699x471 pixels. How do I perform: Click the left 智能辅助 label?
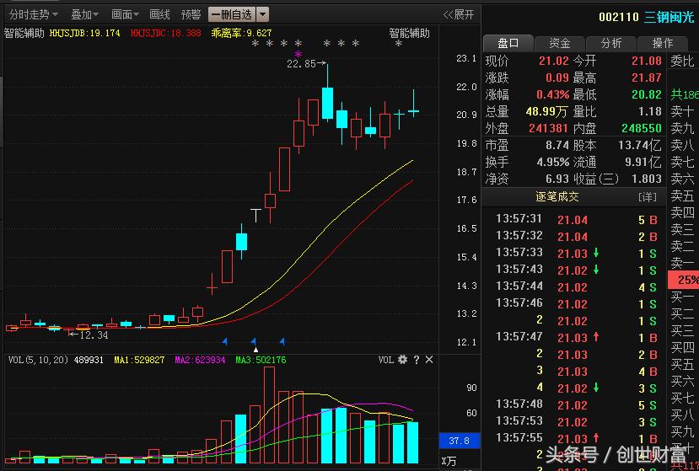click(x=24, y=33)
